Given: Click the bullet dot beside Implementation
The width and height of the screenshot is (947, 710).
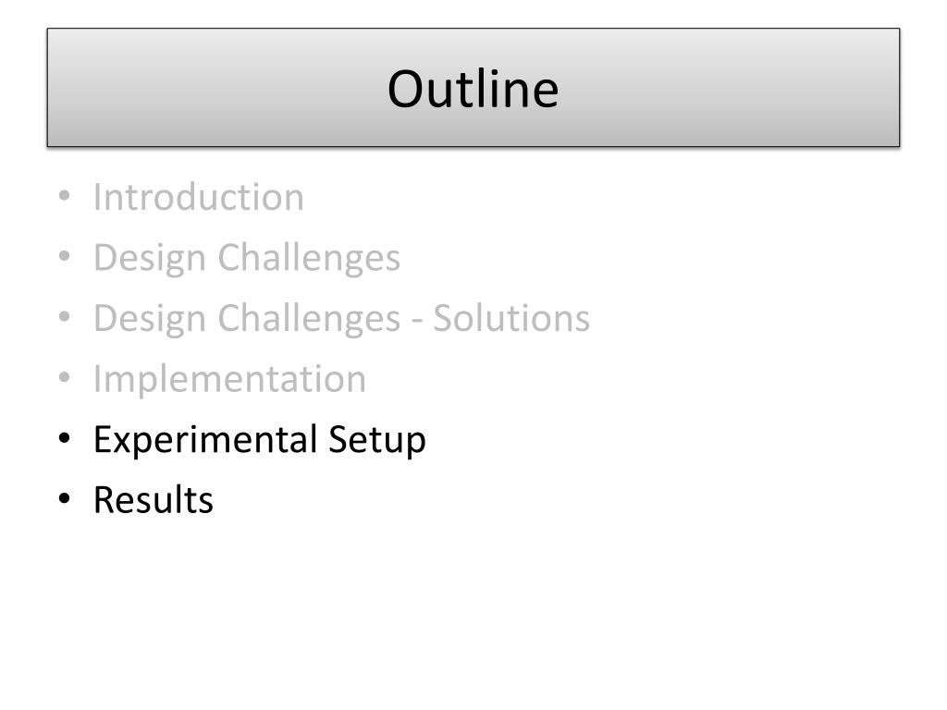Looking at the screenshot, I should point(65,378).
